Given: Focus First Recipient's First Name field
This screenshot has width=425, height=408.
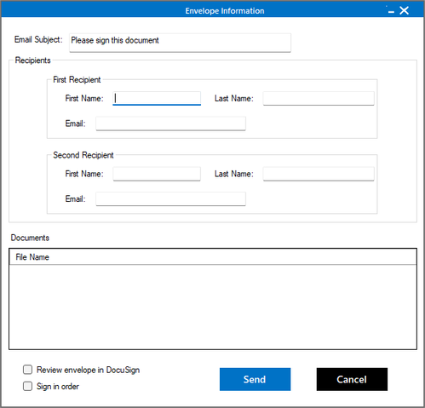Looking at the screenshot, I should (157, 98).
